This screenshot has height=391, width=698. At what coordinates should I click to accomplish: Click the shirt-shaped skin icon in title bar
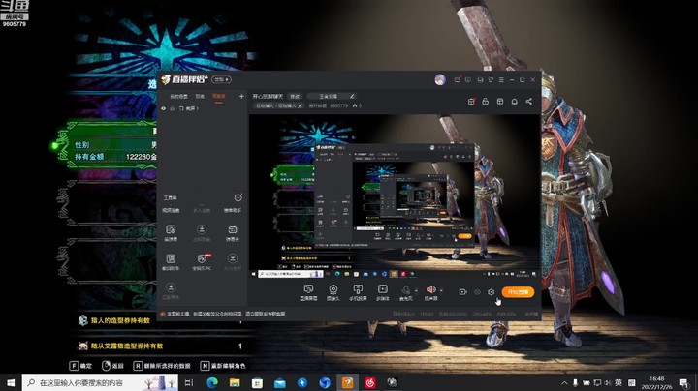pyautogui.click(x=491, y=79)
